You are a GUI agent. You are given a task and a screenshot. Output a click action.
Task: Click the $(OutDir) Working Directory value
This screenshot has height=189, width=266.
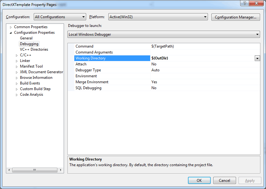(x=160, y=58)
